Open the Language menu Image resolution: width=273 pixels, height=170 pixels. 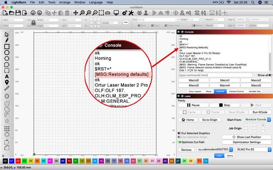click(x=96, y=3)
